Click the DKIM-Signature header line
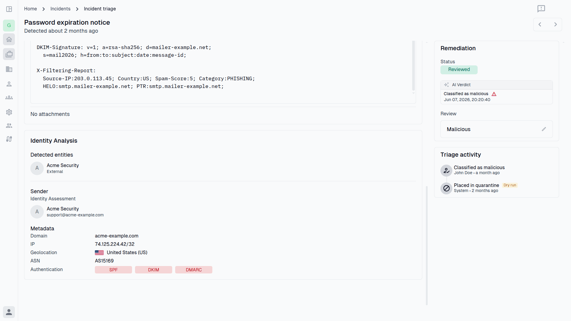Image resolution: width=571 pixels, height=321 pixels. click(x=124, y=47)
